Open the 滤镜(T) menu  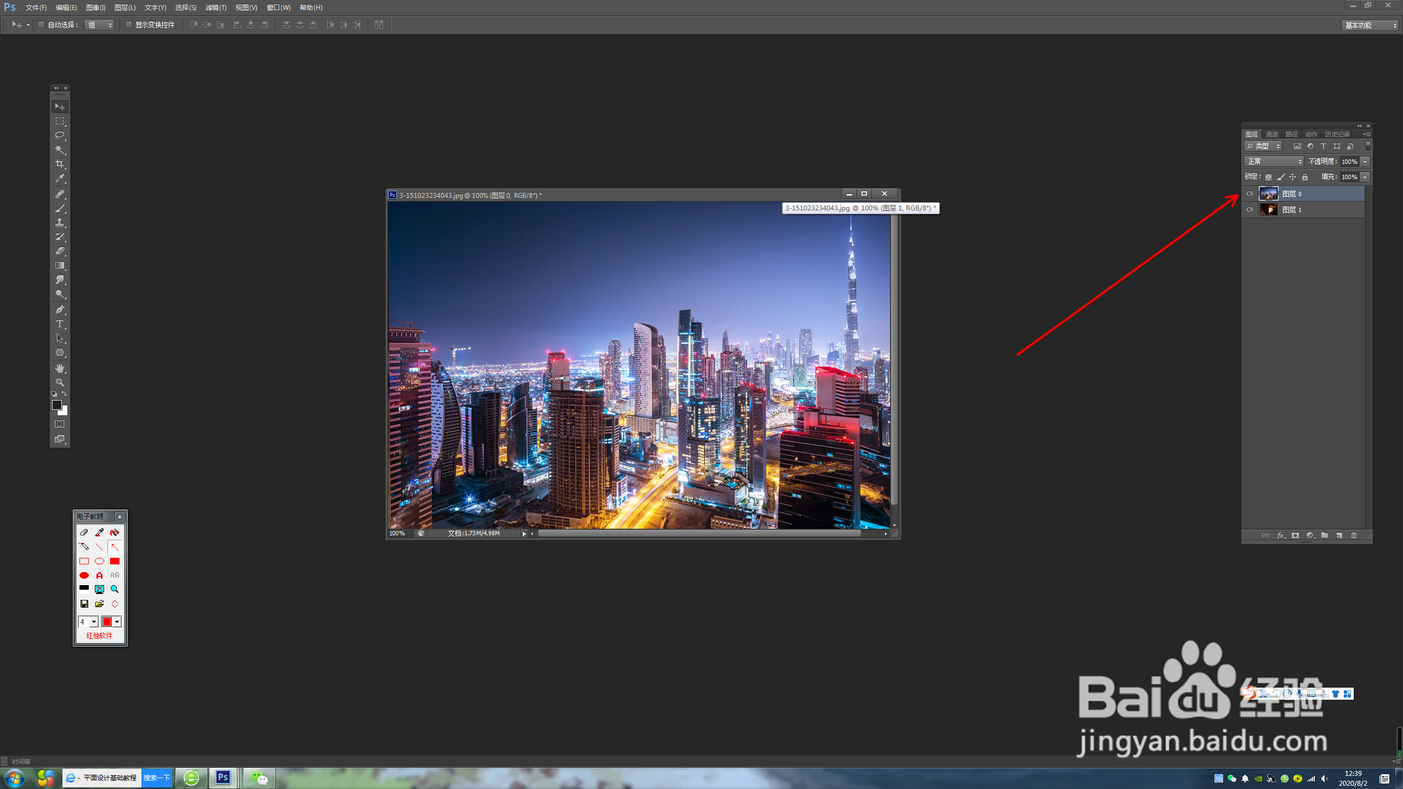[x=215, y=8]
